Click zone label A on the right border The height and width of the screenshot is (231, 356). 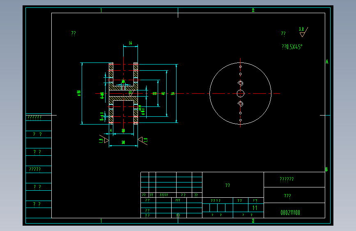pos(327,62)
